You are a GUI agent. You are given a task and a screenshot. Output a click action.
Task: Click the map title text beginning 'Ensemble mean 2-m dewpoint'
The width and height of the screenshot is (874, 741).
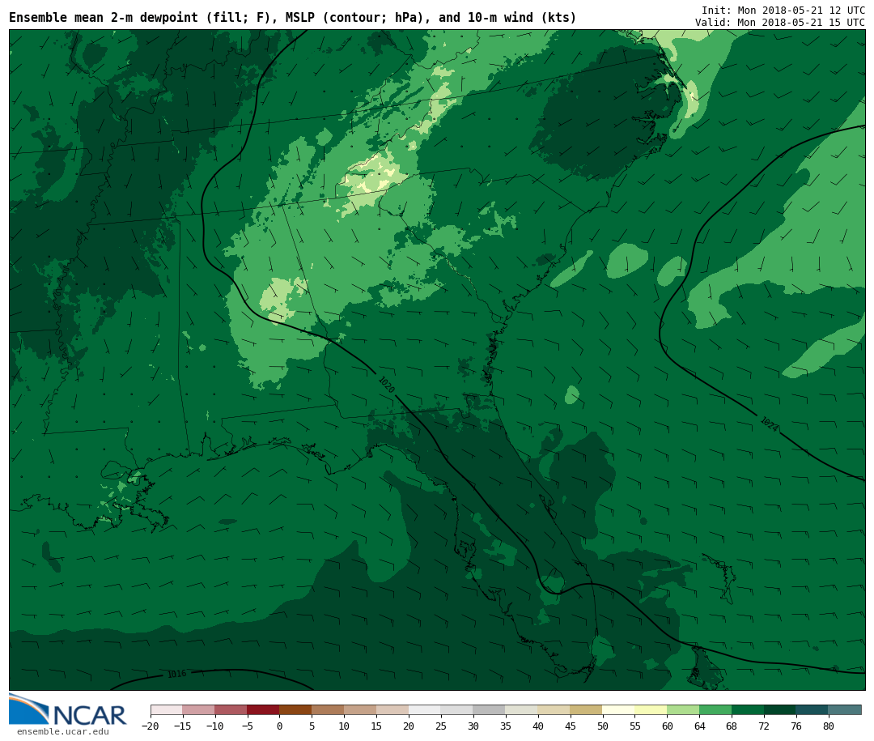coord(293,18)
